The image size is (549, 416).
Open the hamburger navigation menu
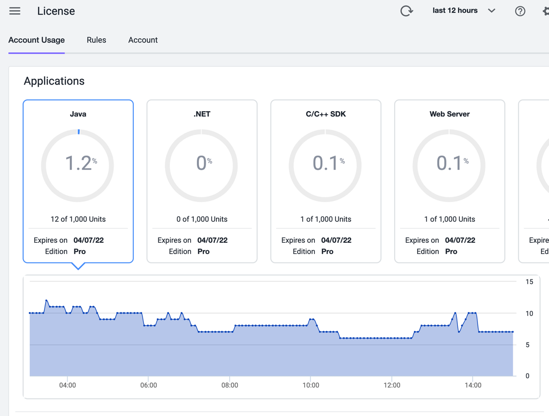pos(15,11)
